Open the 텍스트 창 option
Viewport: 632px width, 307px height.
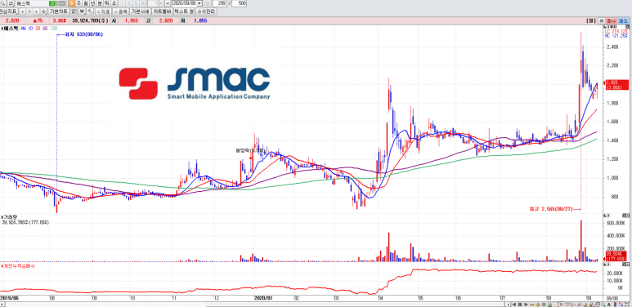point(184,11)
